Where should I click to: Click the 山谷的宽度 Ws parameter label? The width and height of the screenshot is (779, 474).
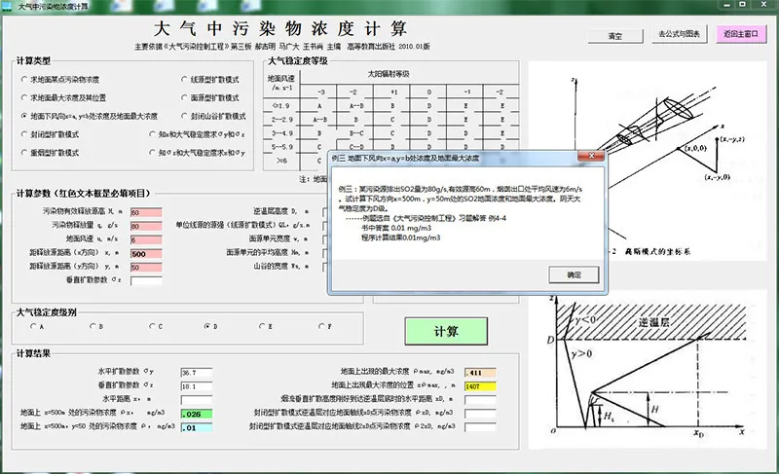click(281, 266)
